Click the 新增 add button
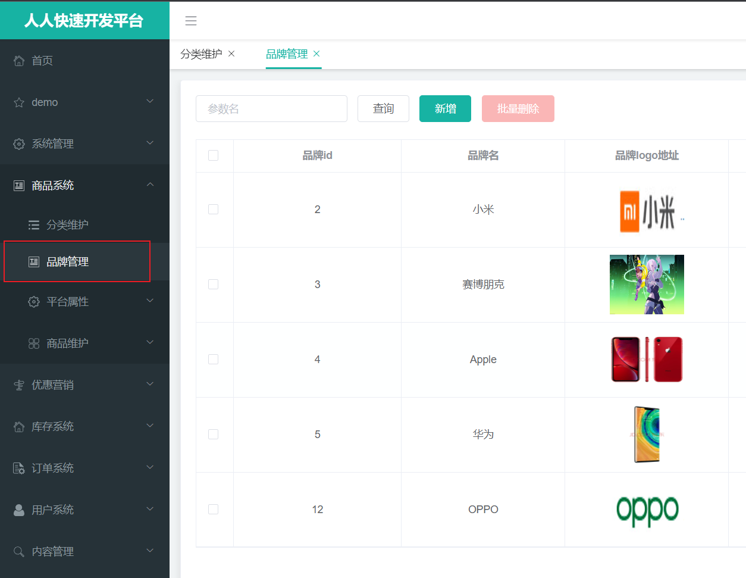Viewport: 746px width, 578px height. click(x=445, y=109)
